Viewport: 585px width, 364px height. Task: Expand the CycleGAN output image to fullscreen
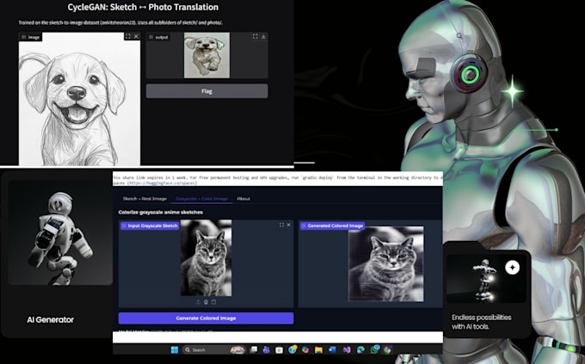256,36
